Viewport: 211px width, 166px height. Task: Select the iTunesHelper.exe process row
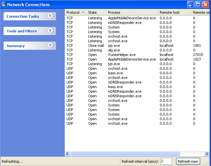click(x=137, y=55)
